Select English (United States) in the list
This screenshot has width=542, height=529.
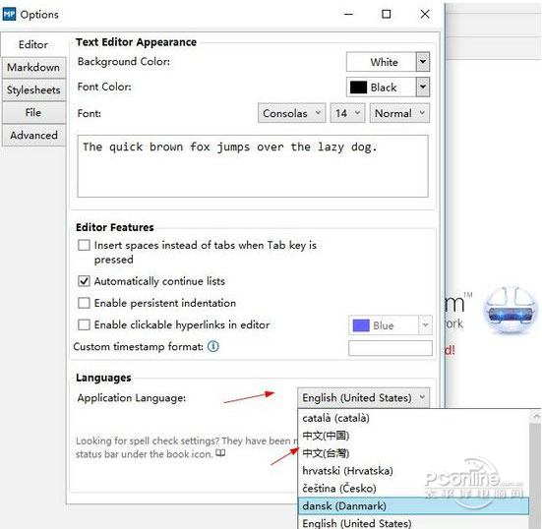413,522
